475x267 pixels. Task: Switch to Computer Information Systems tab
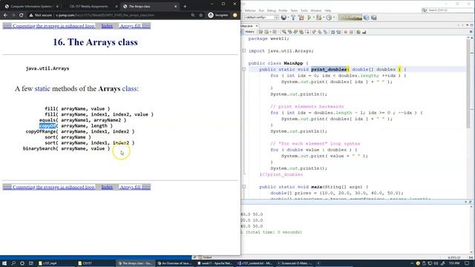pyautogui.click(x=31, y=7)
